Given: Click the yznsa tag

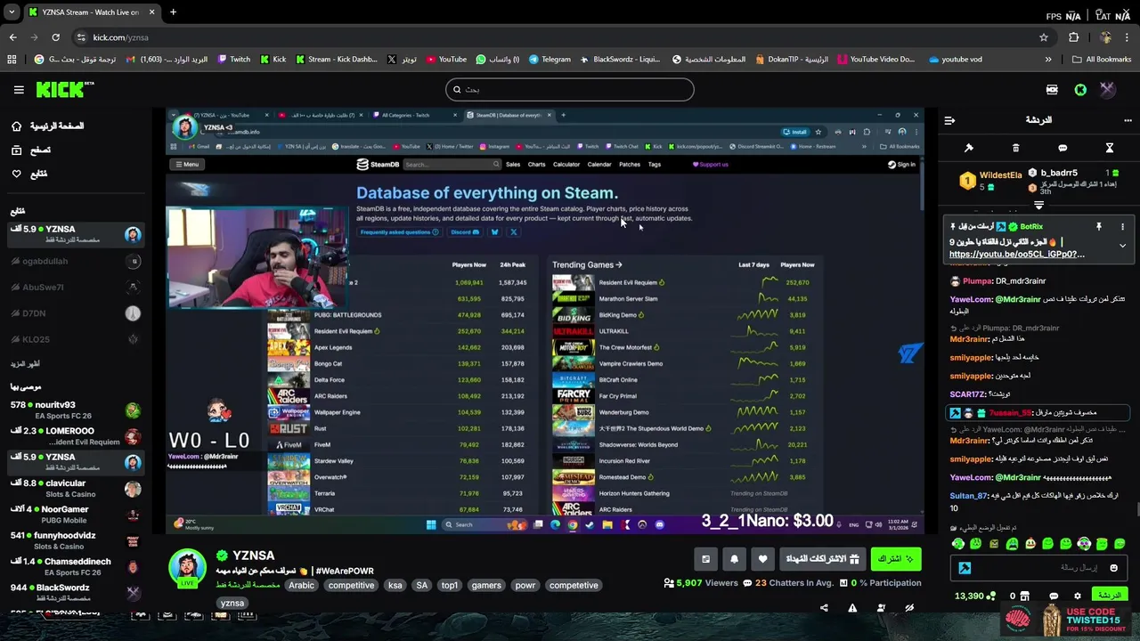Looking at the screenshot, I should point(232,604).
